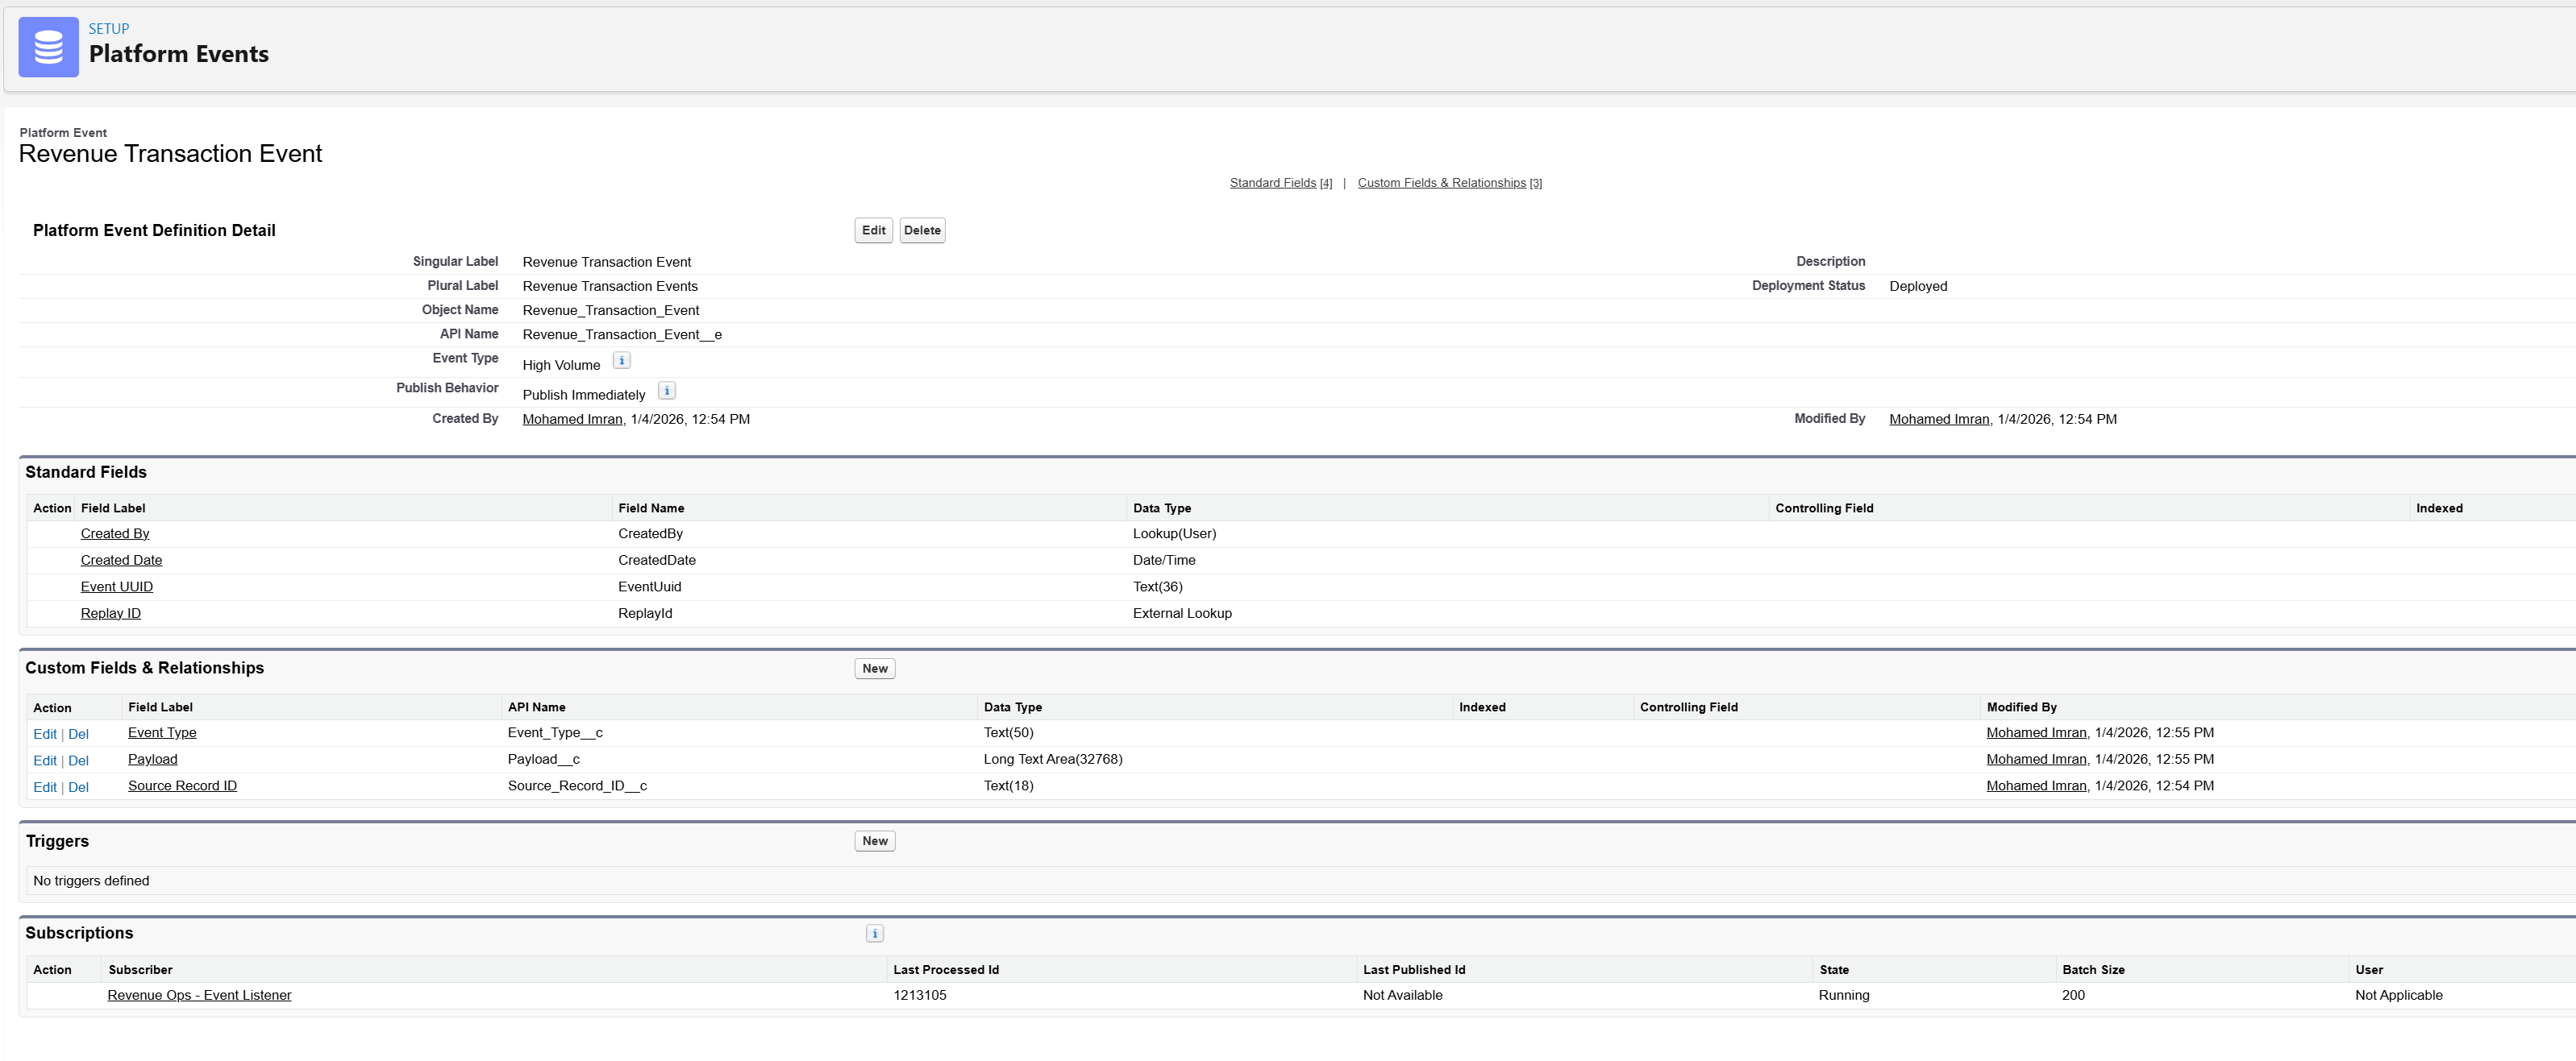
Task: Open Event Type info icon
Action: tap(621, 361)
